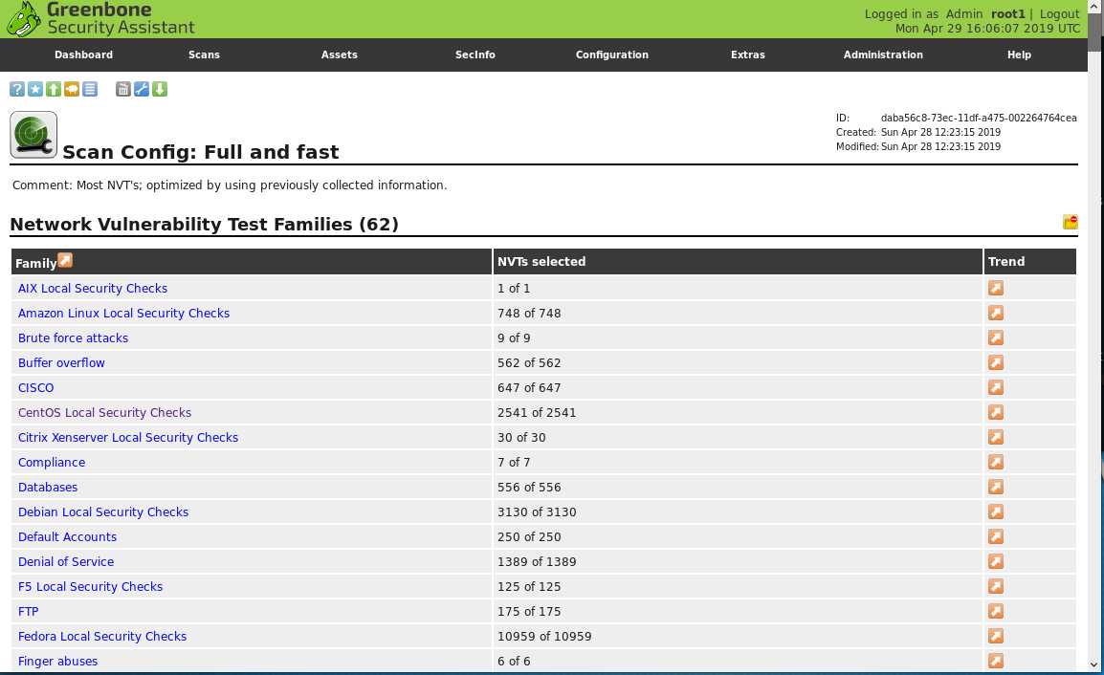Click the Scan Config radar icon
Screen dimensions: 1104x675
(33, 135)
